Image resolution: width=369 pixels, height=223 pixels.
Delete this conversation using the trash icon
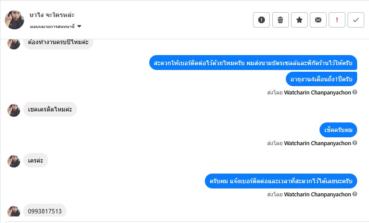281,20
